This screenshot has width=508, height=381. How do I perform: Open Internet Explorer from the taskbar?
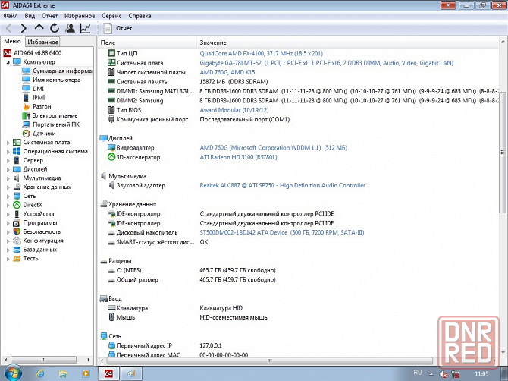(40, 374)
